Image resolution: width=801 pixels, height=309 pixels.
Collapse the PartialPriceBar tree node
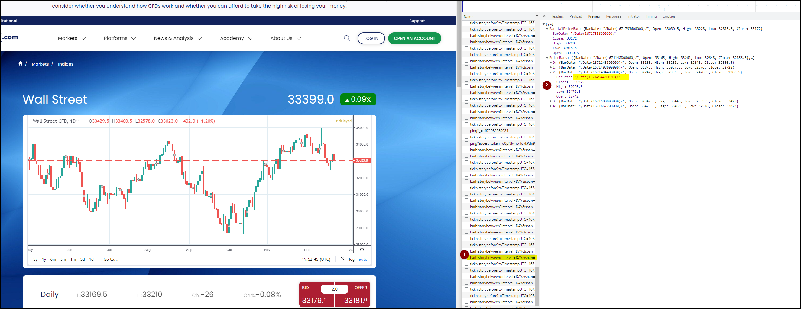[547, 29]
